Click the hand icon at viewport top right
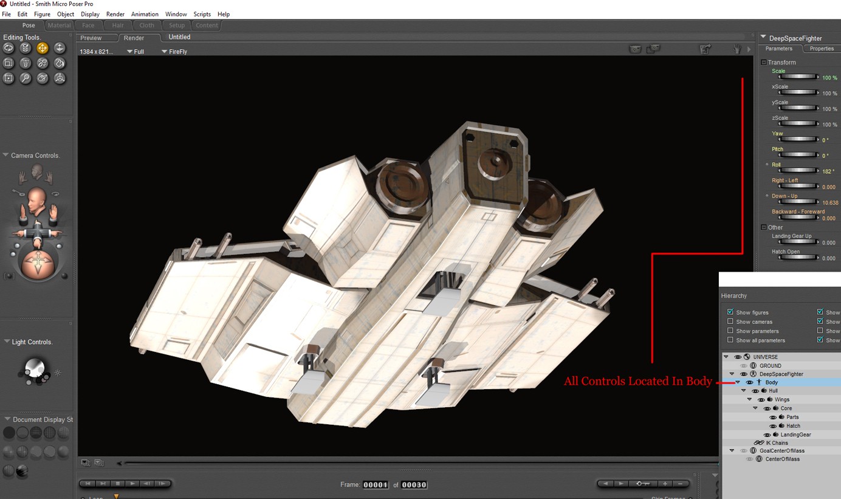The width and height of the screenshot is (841, 499). click(x=738, y=49)
